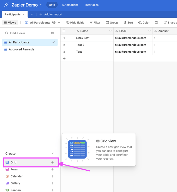
Task: Open the Email column dropdown arrow
Action: [149, 31]
